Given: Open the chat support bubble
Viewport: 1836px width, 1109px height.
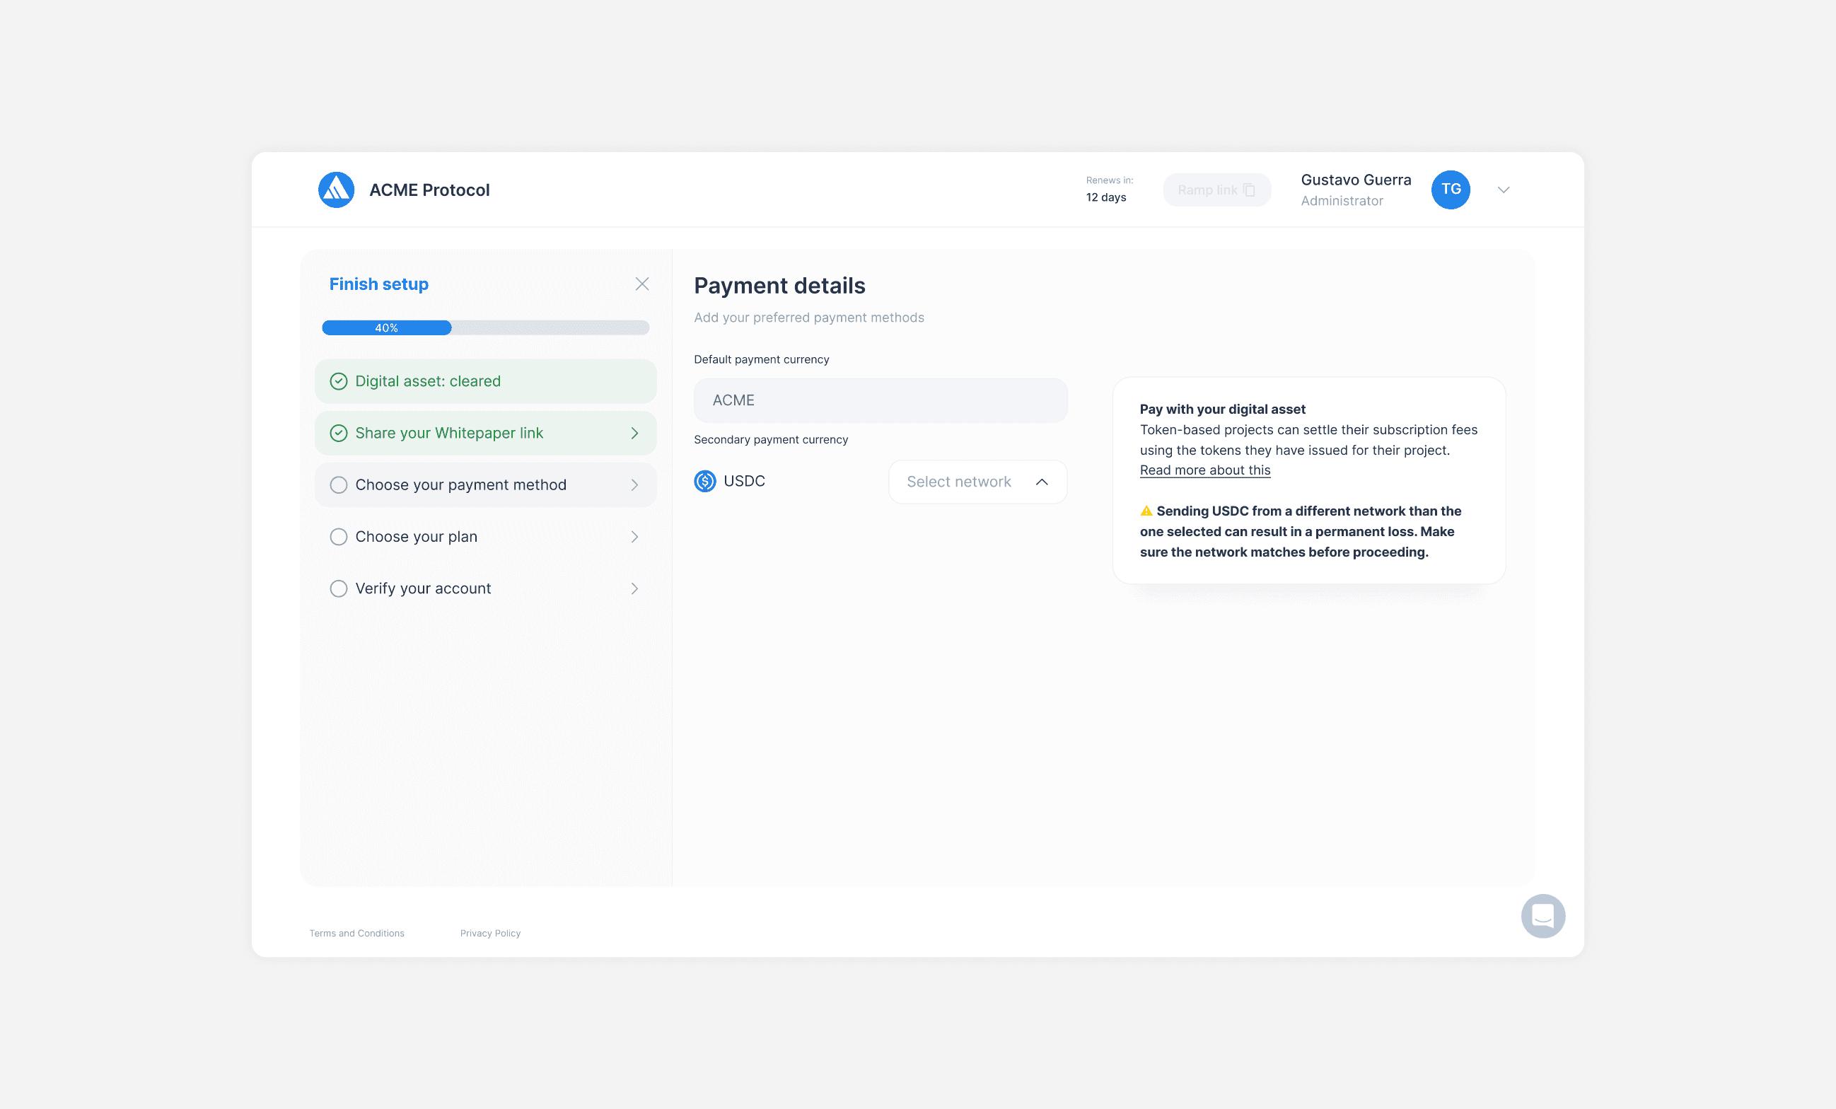Looking at the screenshot, I should coord(1542,915).
